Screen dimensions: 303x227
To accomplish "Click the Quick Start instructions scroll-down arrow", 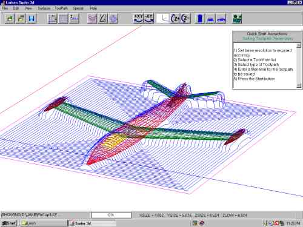I will 299,85.
